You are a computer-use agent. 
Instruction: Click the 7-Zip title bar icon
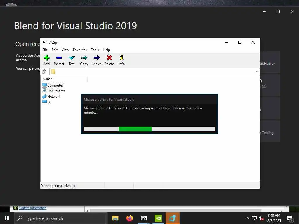(x=45, y=42)
